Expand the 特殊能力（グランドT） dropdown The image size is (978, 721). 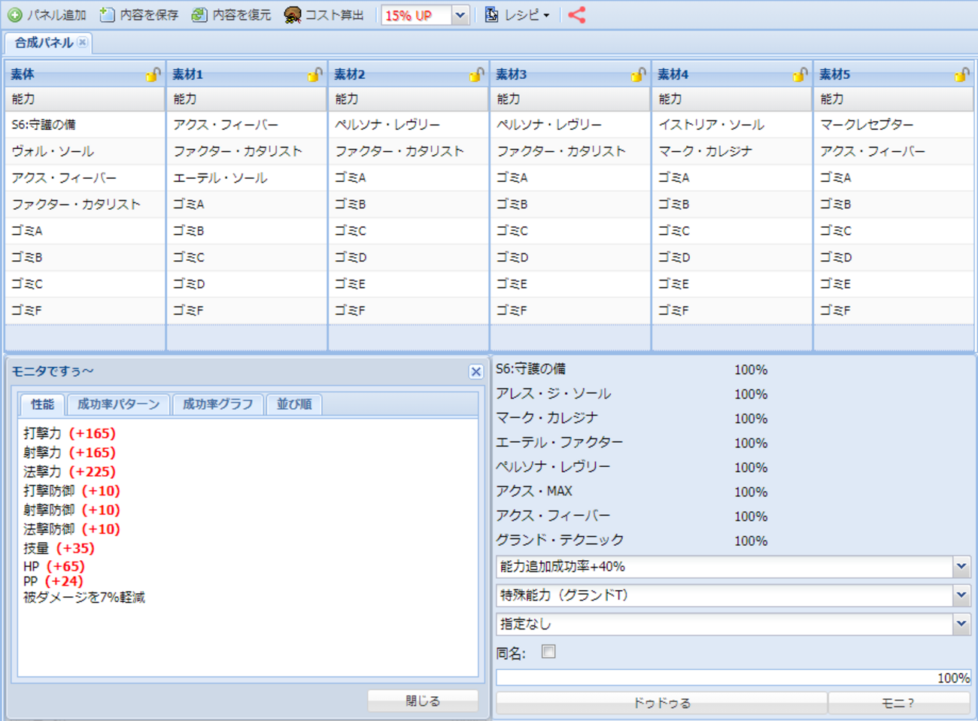click(x=961, y=595)
